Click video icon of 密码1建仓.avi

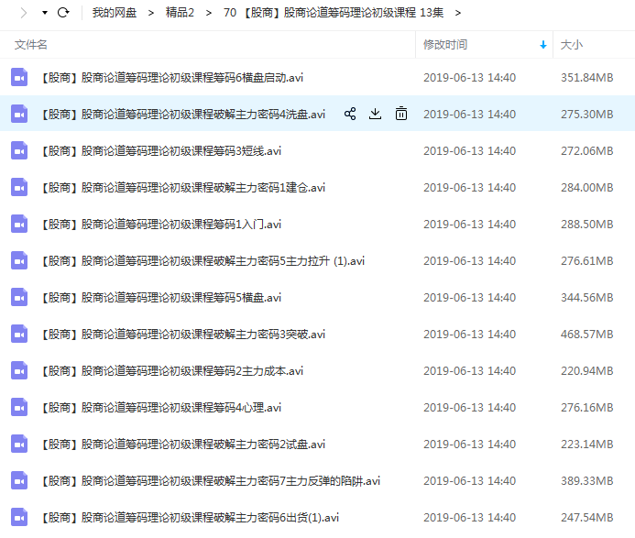coord(19,188)
